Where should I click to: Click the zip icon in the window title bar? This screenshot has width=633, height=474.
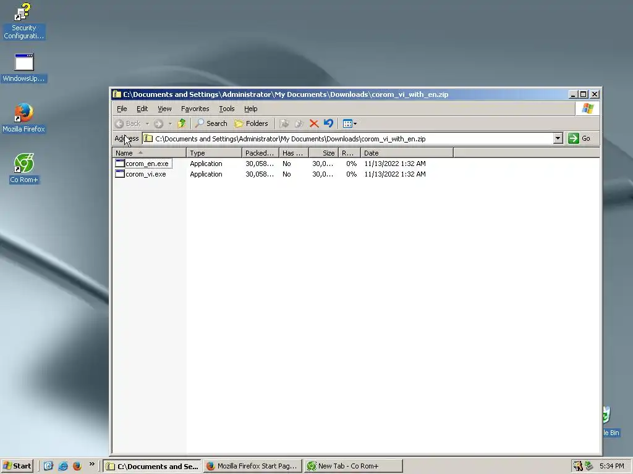(117, 94)
